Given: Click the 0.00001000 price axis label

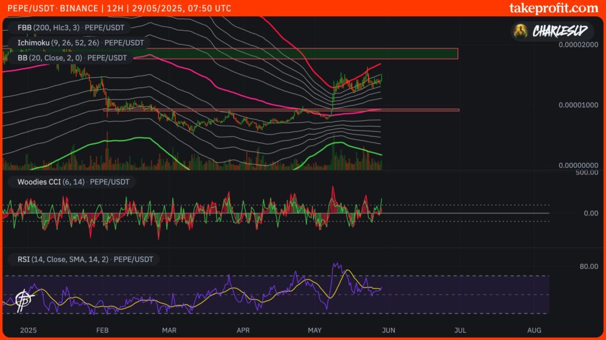Looking at the screenshot, I should (578, 105).
